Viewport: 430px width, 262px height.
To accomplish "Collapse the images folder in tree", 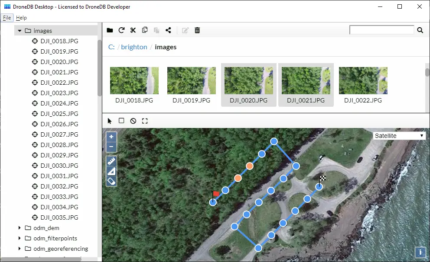I will (x=20, y=31).
